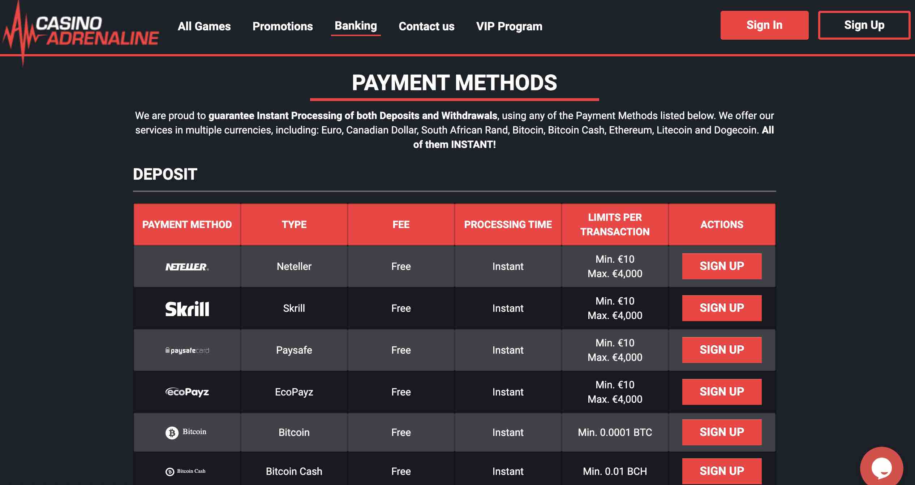915x485 pixels.
Task: Sign up via the Neteller row button
Action: coord(721,266)
